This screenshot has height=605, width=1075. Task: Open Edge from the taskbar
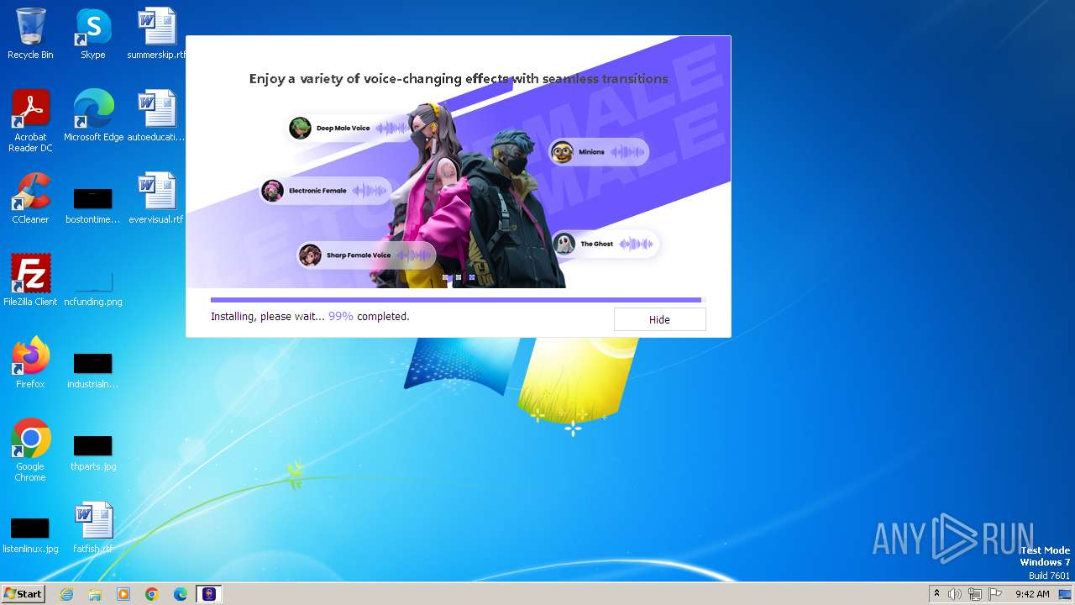(x=181, y=594)
